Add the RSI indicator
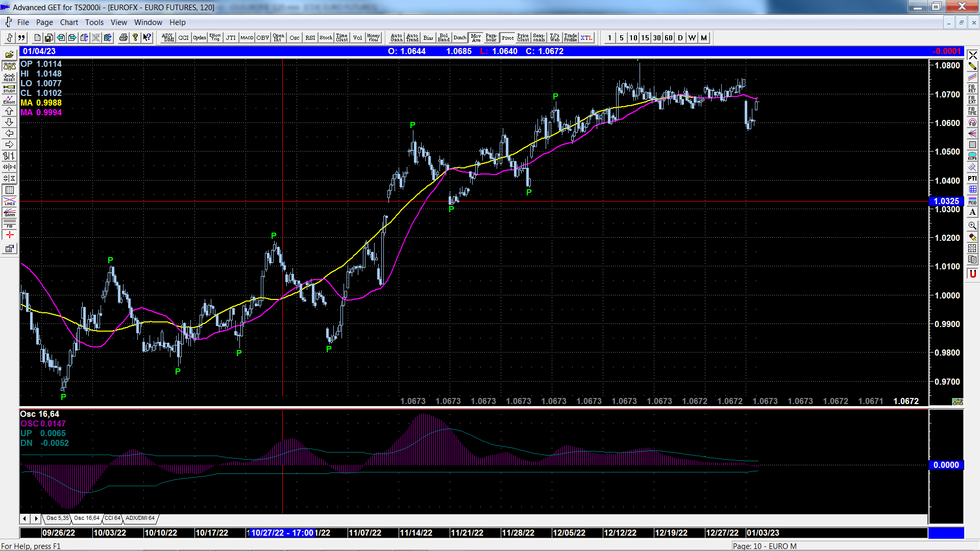Image resolution: width=980 pixels, height=551 pixels. pos(310,38)
